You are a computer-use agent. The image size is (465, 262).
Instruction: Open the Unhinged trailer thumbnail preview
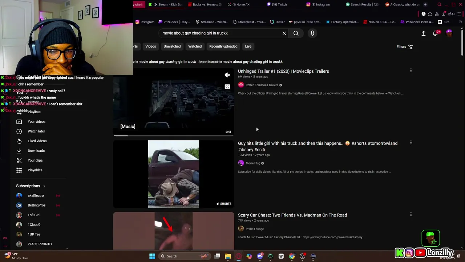[x=174, y=102]
